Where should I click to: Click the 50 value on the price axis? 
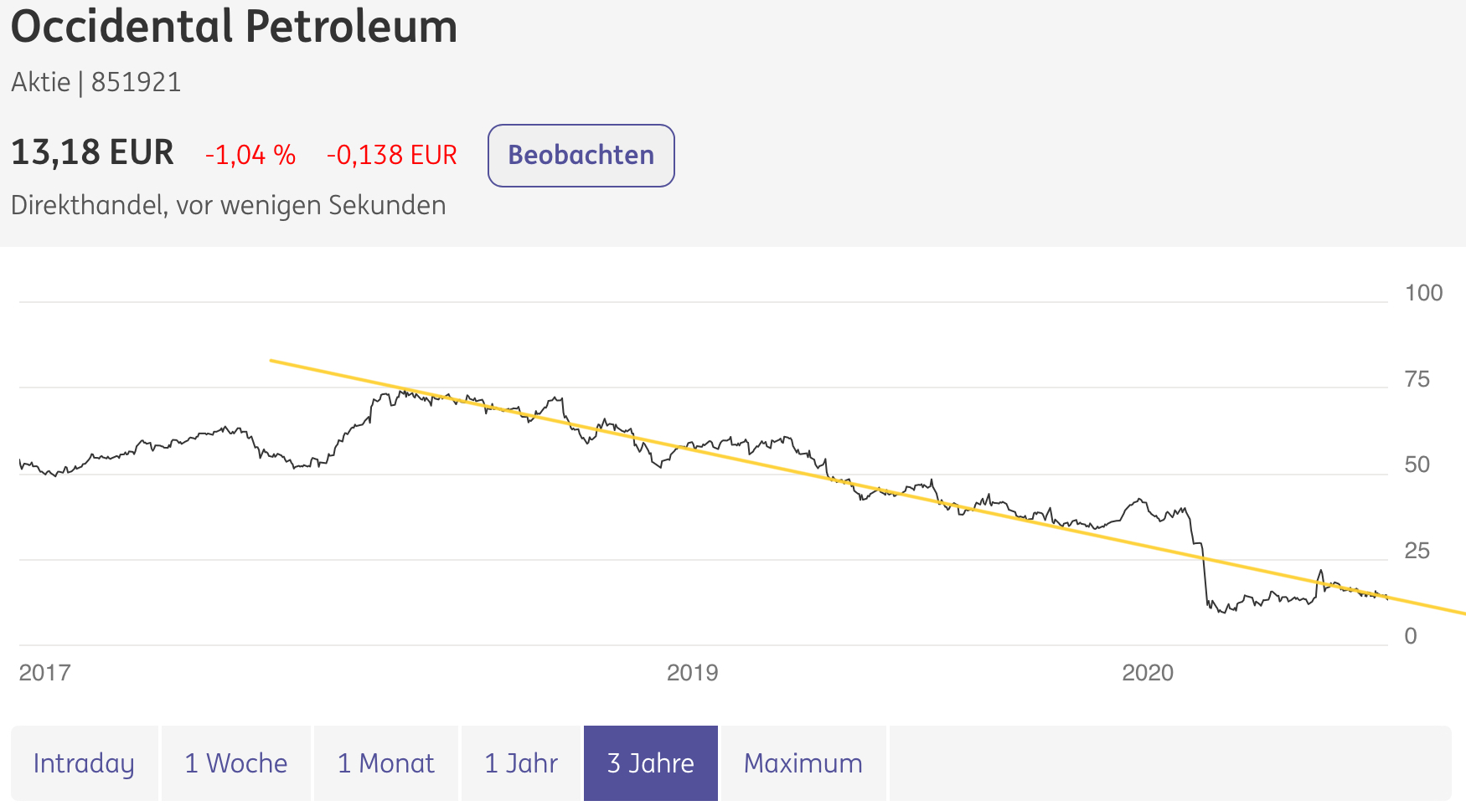pos(1417,465)
